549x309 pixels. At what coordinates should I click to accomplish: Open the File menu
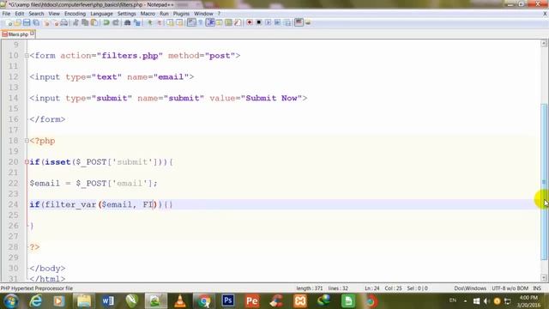[6, 14]
